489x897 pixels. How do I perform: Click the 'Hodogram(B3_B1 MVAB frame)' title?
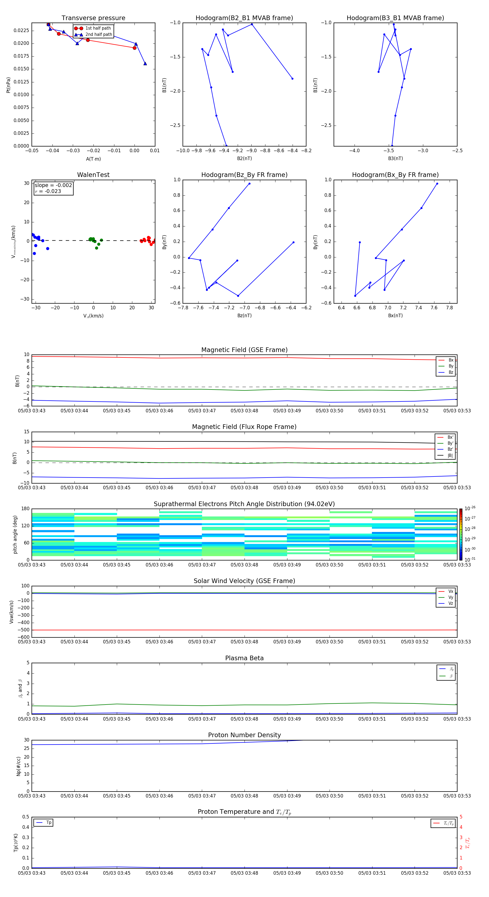pos(395,18)
